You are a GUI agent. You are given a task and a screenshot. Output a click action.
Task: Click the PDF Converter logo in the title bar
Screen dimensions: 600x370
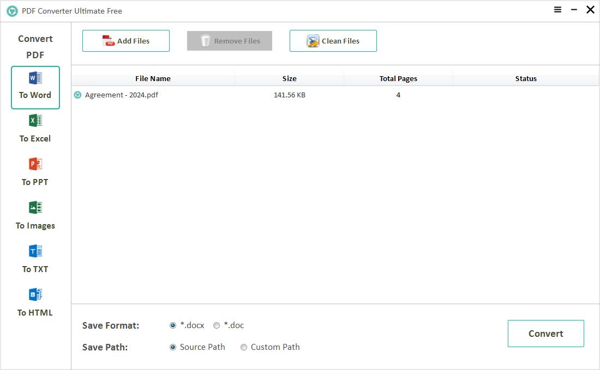click(x=12, y=10)
